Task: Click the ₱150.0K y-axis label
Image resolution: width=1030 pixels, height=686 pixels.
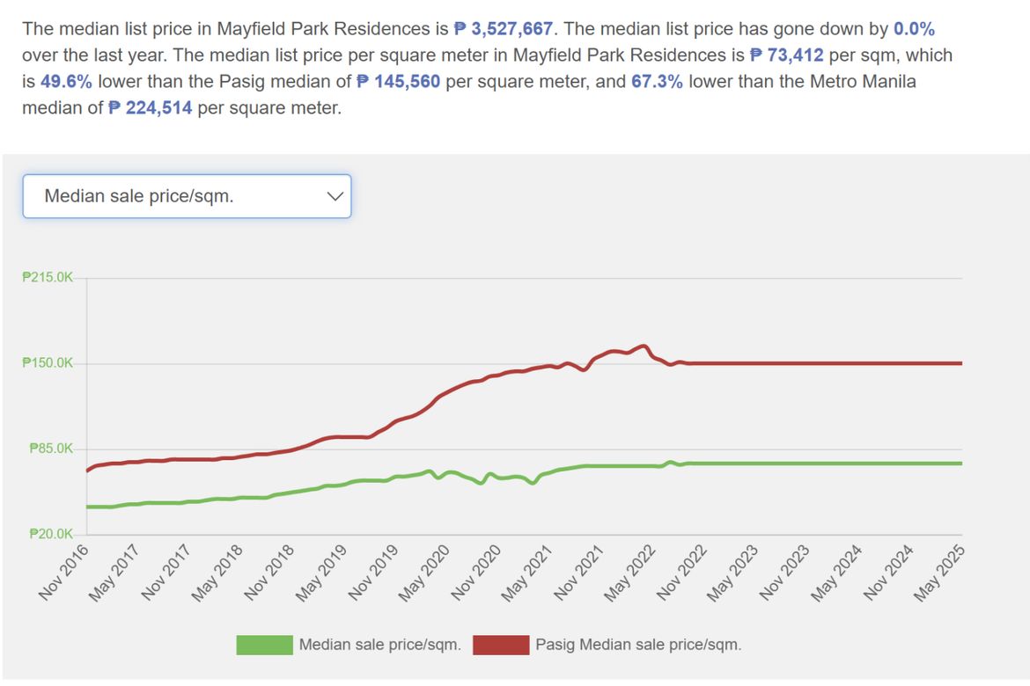Action: [x=48, y=363]
